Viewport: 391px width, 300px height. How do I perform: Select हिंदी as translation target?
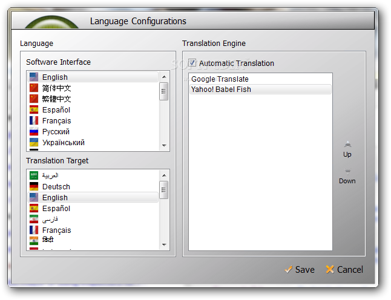click(x=93, y=240)
